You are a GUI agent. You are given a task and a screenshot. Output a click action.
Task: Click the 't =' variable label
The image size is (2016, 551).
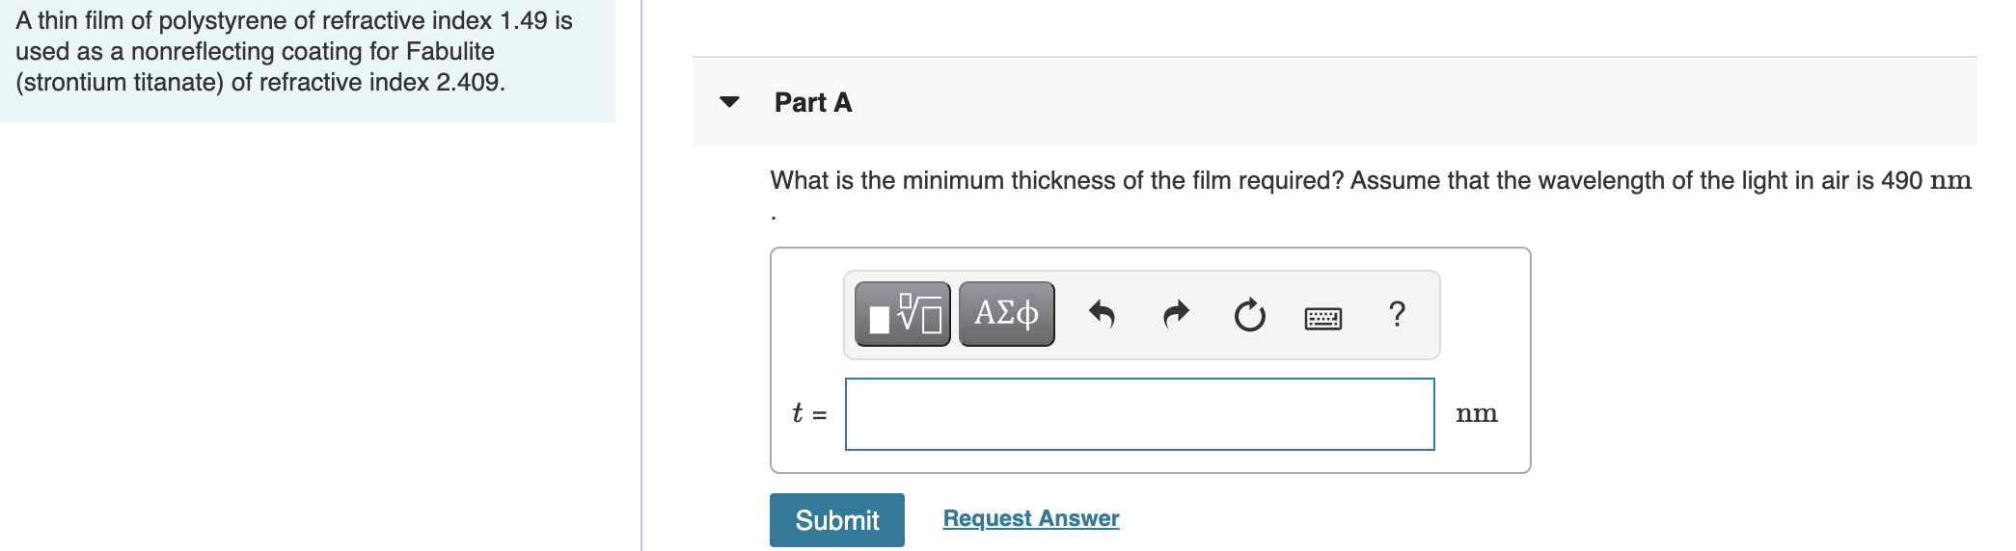pyautogui.click(x=808, y=414)
